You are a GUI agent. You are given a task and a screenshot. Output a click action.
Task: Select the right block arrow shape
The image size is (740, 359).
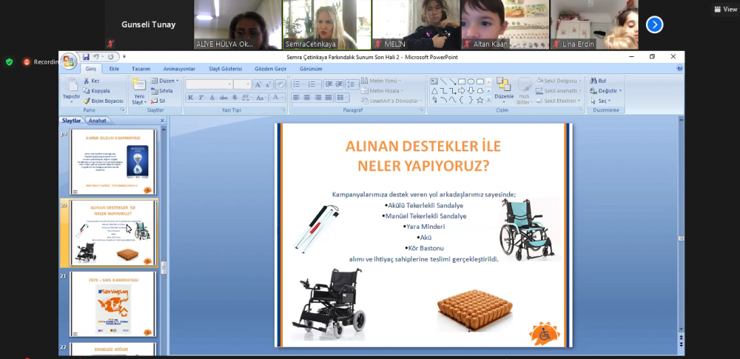pos(462,91)
